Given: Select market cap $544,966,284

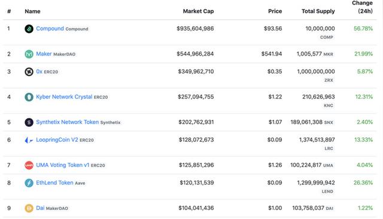Looking at the screenshot, I should (195, 54).
